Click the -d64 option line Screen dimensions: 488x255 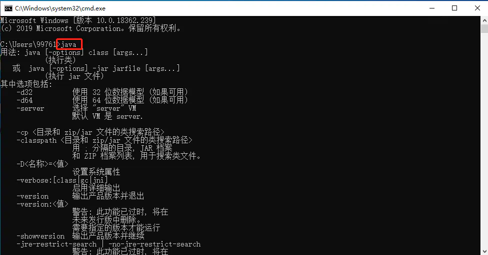[x=102, y=100]
